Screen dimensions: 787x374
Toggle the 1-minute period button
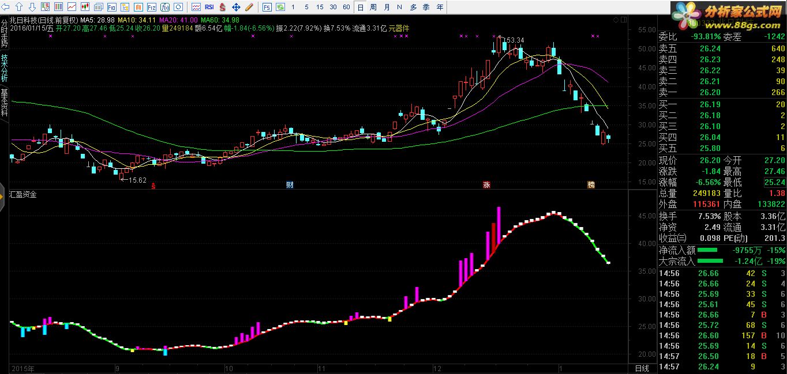293,7
